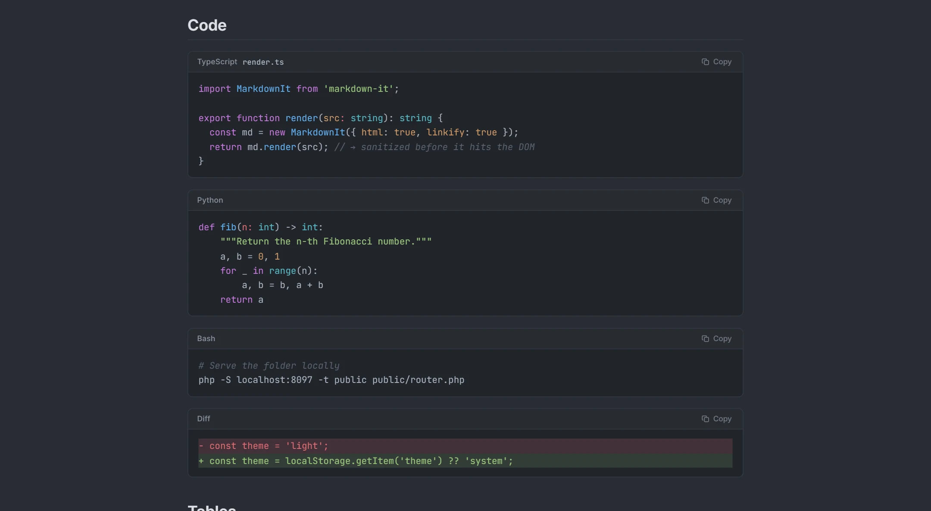The height and width of the screenshot is (511, 931).
Task: Click the "php -S localhost:8097" command line
Action: (331, 380)
